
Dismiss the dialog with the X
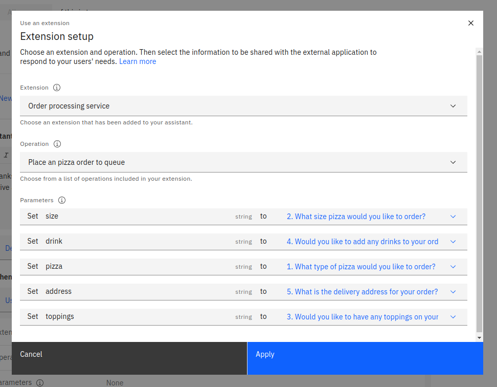[471, 23]
